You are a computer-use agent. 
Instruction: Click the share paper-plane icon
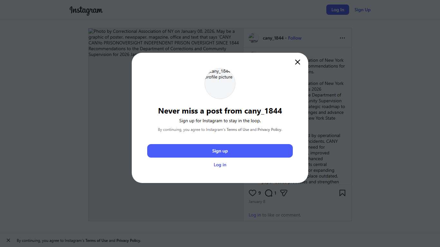click(284, 193)
